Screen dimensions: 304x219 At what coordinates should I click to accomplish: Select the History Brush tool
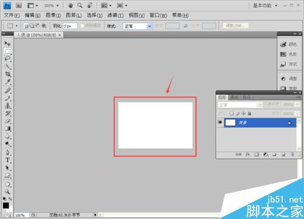tap(7, 113)
